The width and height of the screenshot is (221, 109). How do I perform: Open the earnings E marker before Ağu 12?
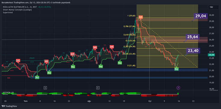(98, 88)
